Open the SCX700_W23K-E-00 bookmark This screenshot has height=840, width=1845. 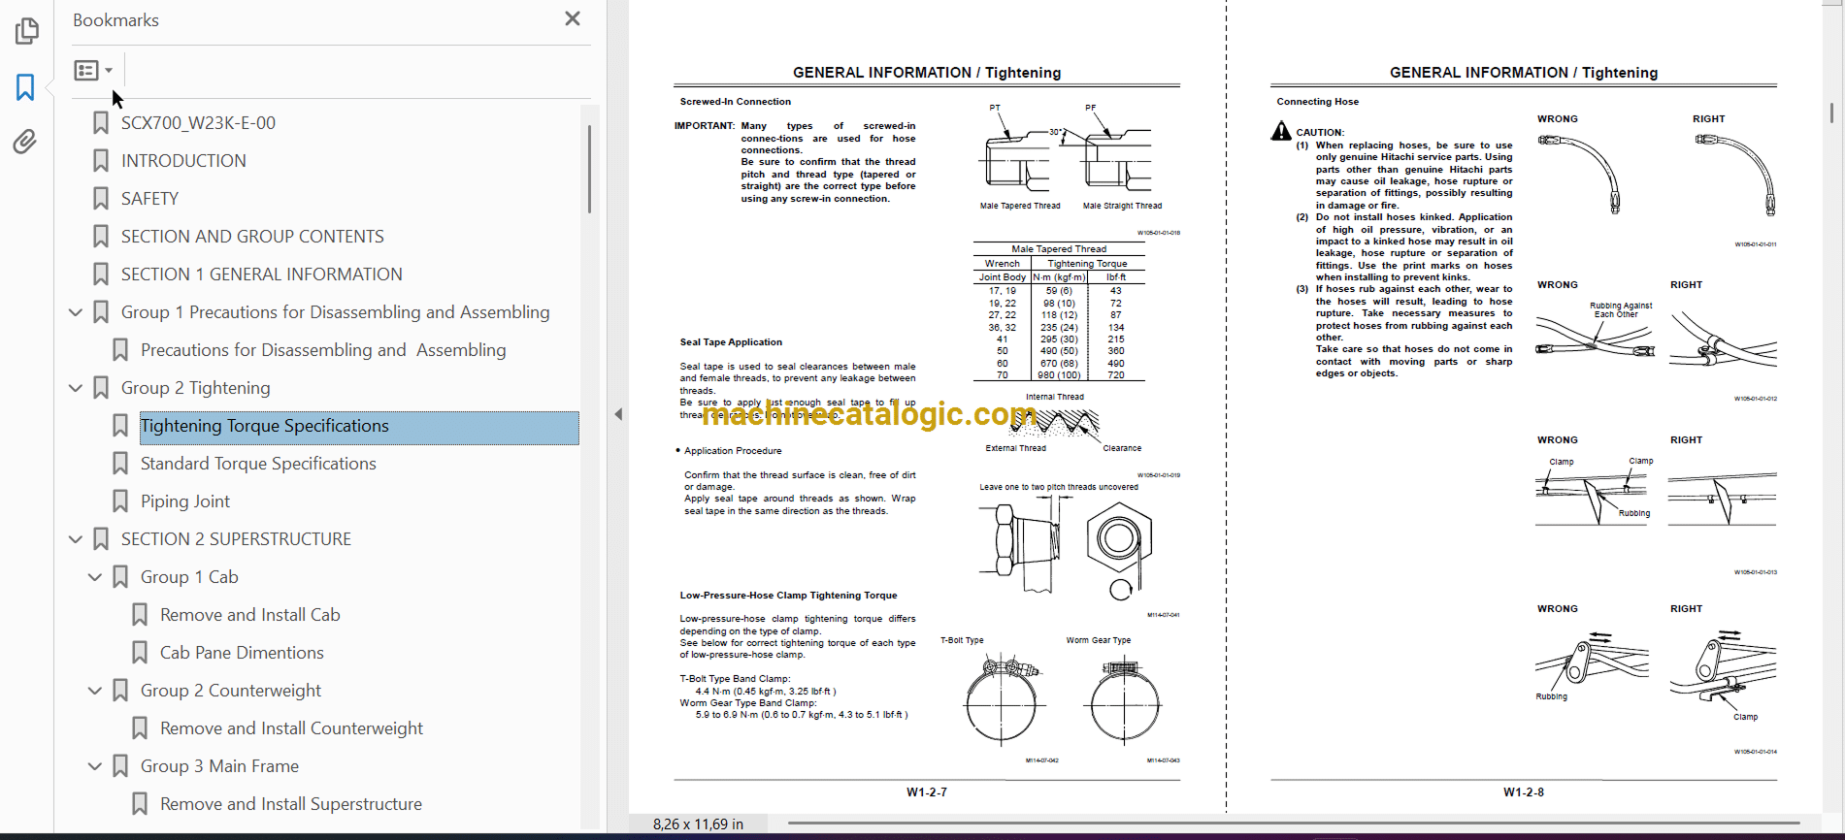point(198,123)
